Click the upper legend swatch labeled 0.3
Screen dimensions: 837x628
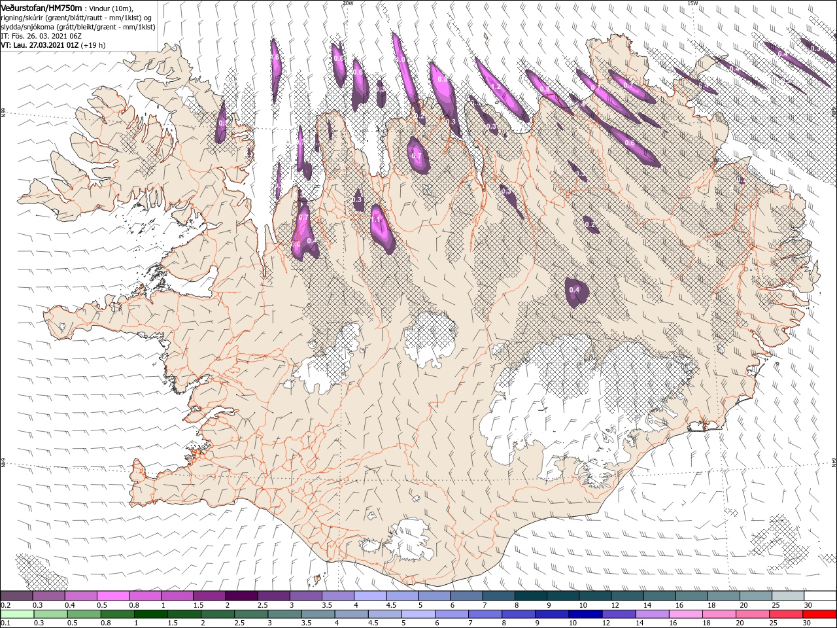[x=49, y=596]
